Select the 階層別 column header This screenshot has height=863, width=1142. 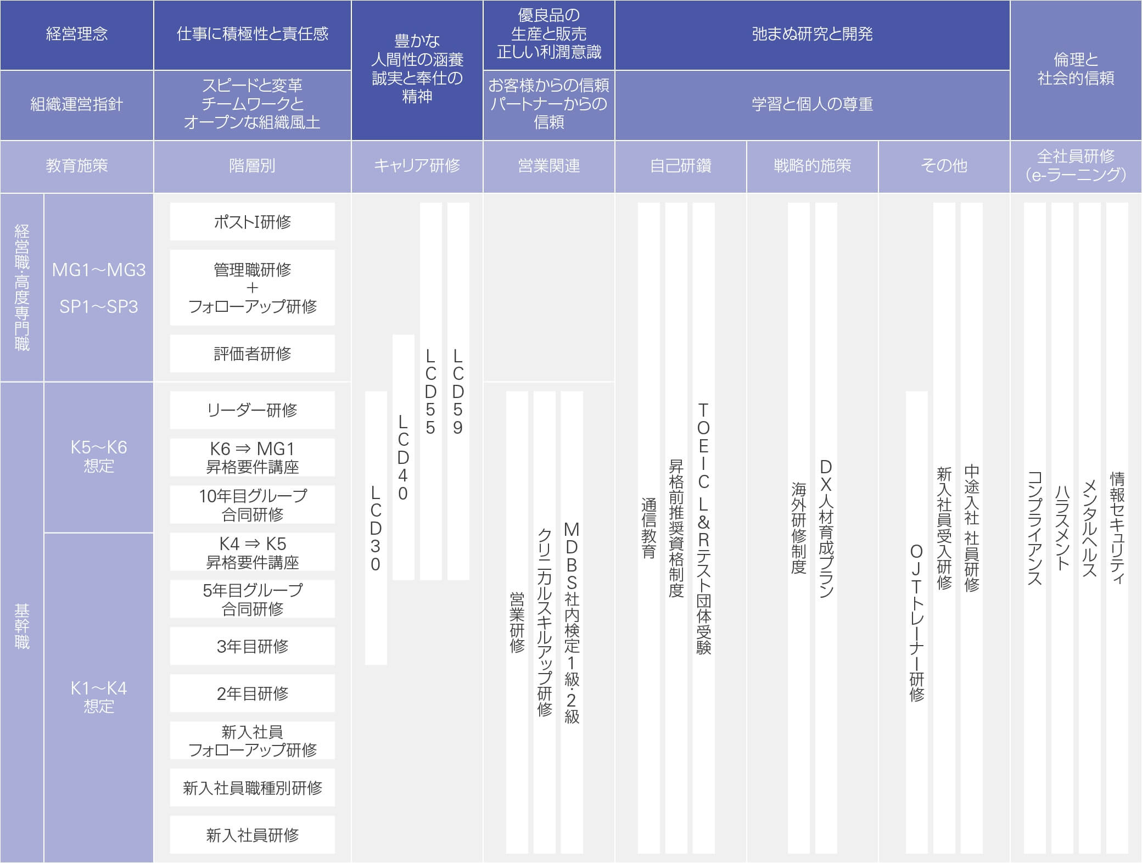coord(253,166)
